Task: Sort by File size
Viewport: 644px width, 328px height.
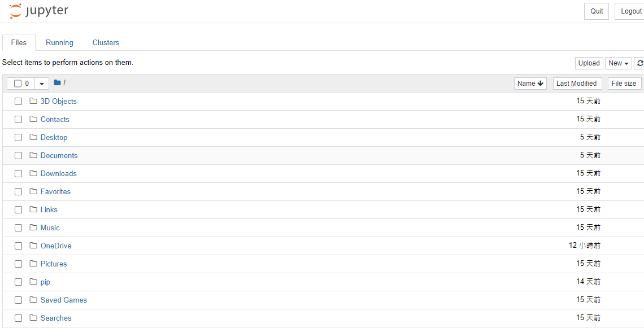Action: 624,84
